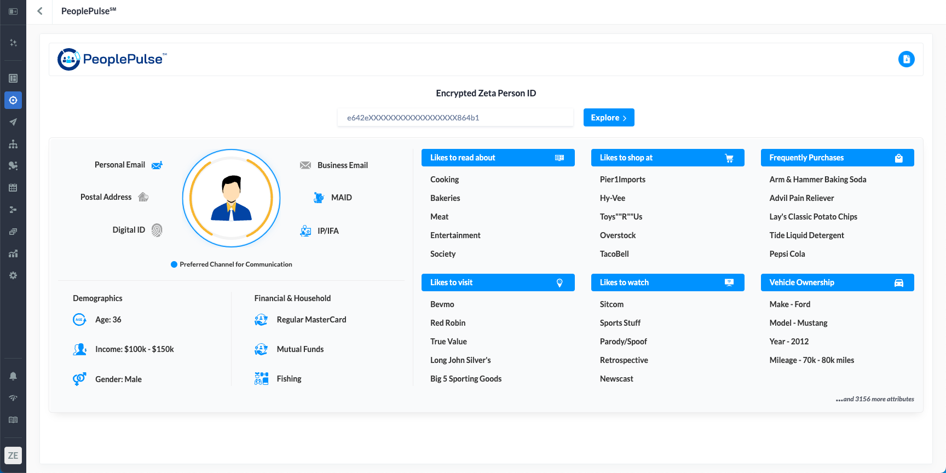Click the Digital ID fingerprint icon

[157, 230]
